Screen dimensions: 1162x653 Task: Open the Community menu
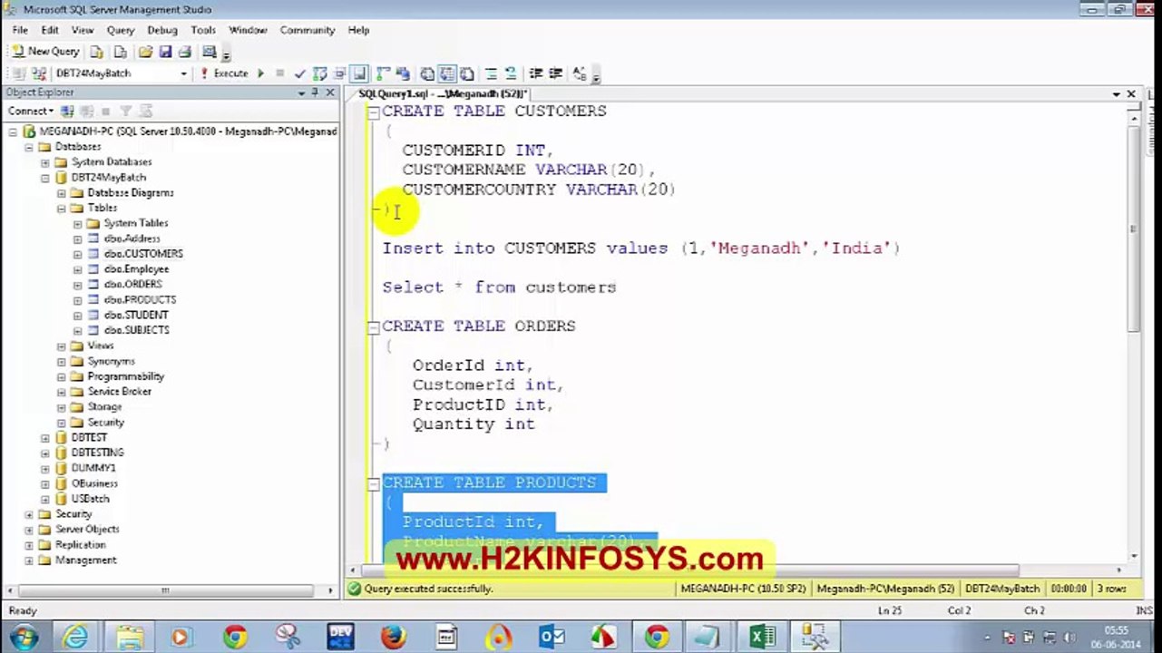tap(308, 30)
